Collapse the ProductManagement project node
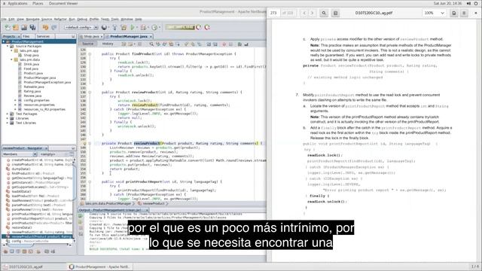 point(4,41)
